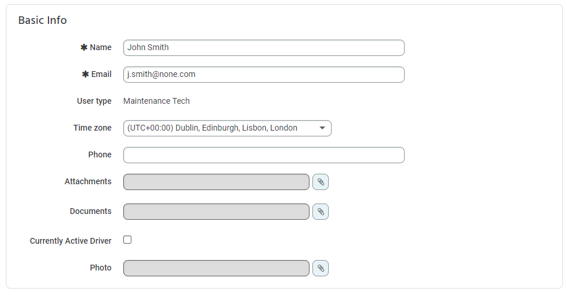
Task: Click the Attachments field label
Action: click(x=88, y=181)
